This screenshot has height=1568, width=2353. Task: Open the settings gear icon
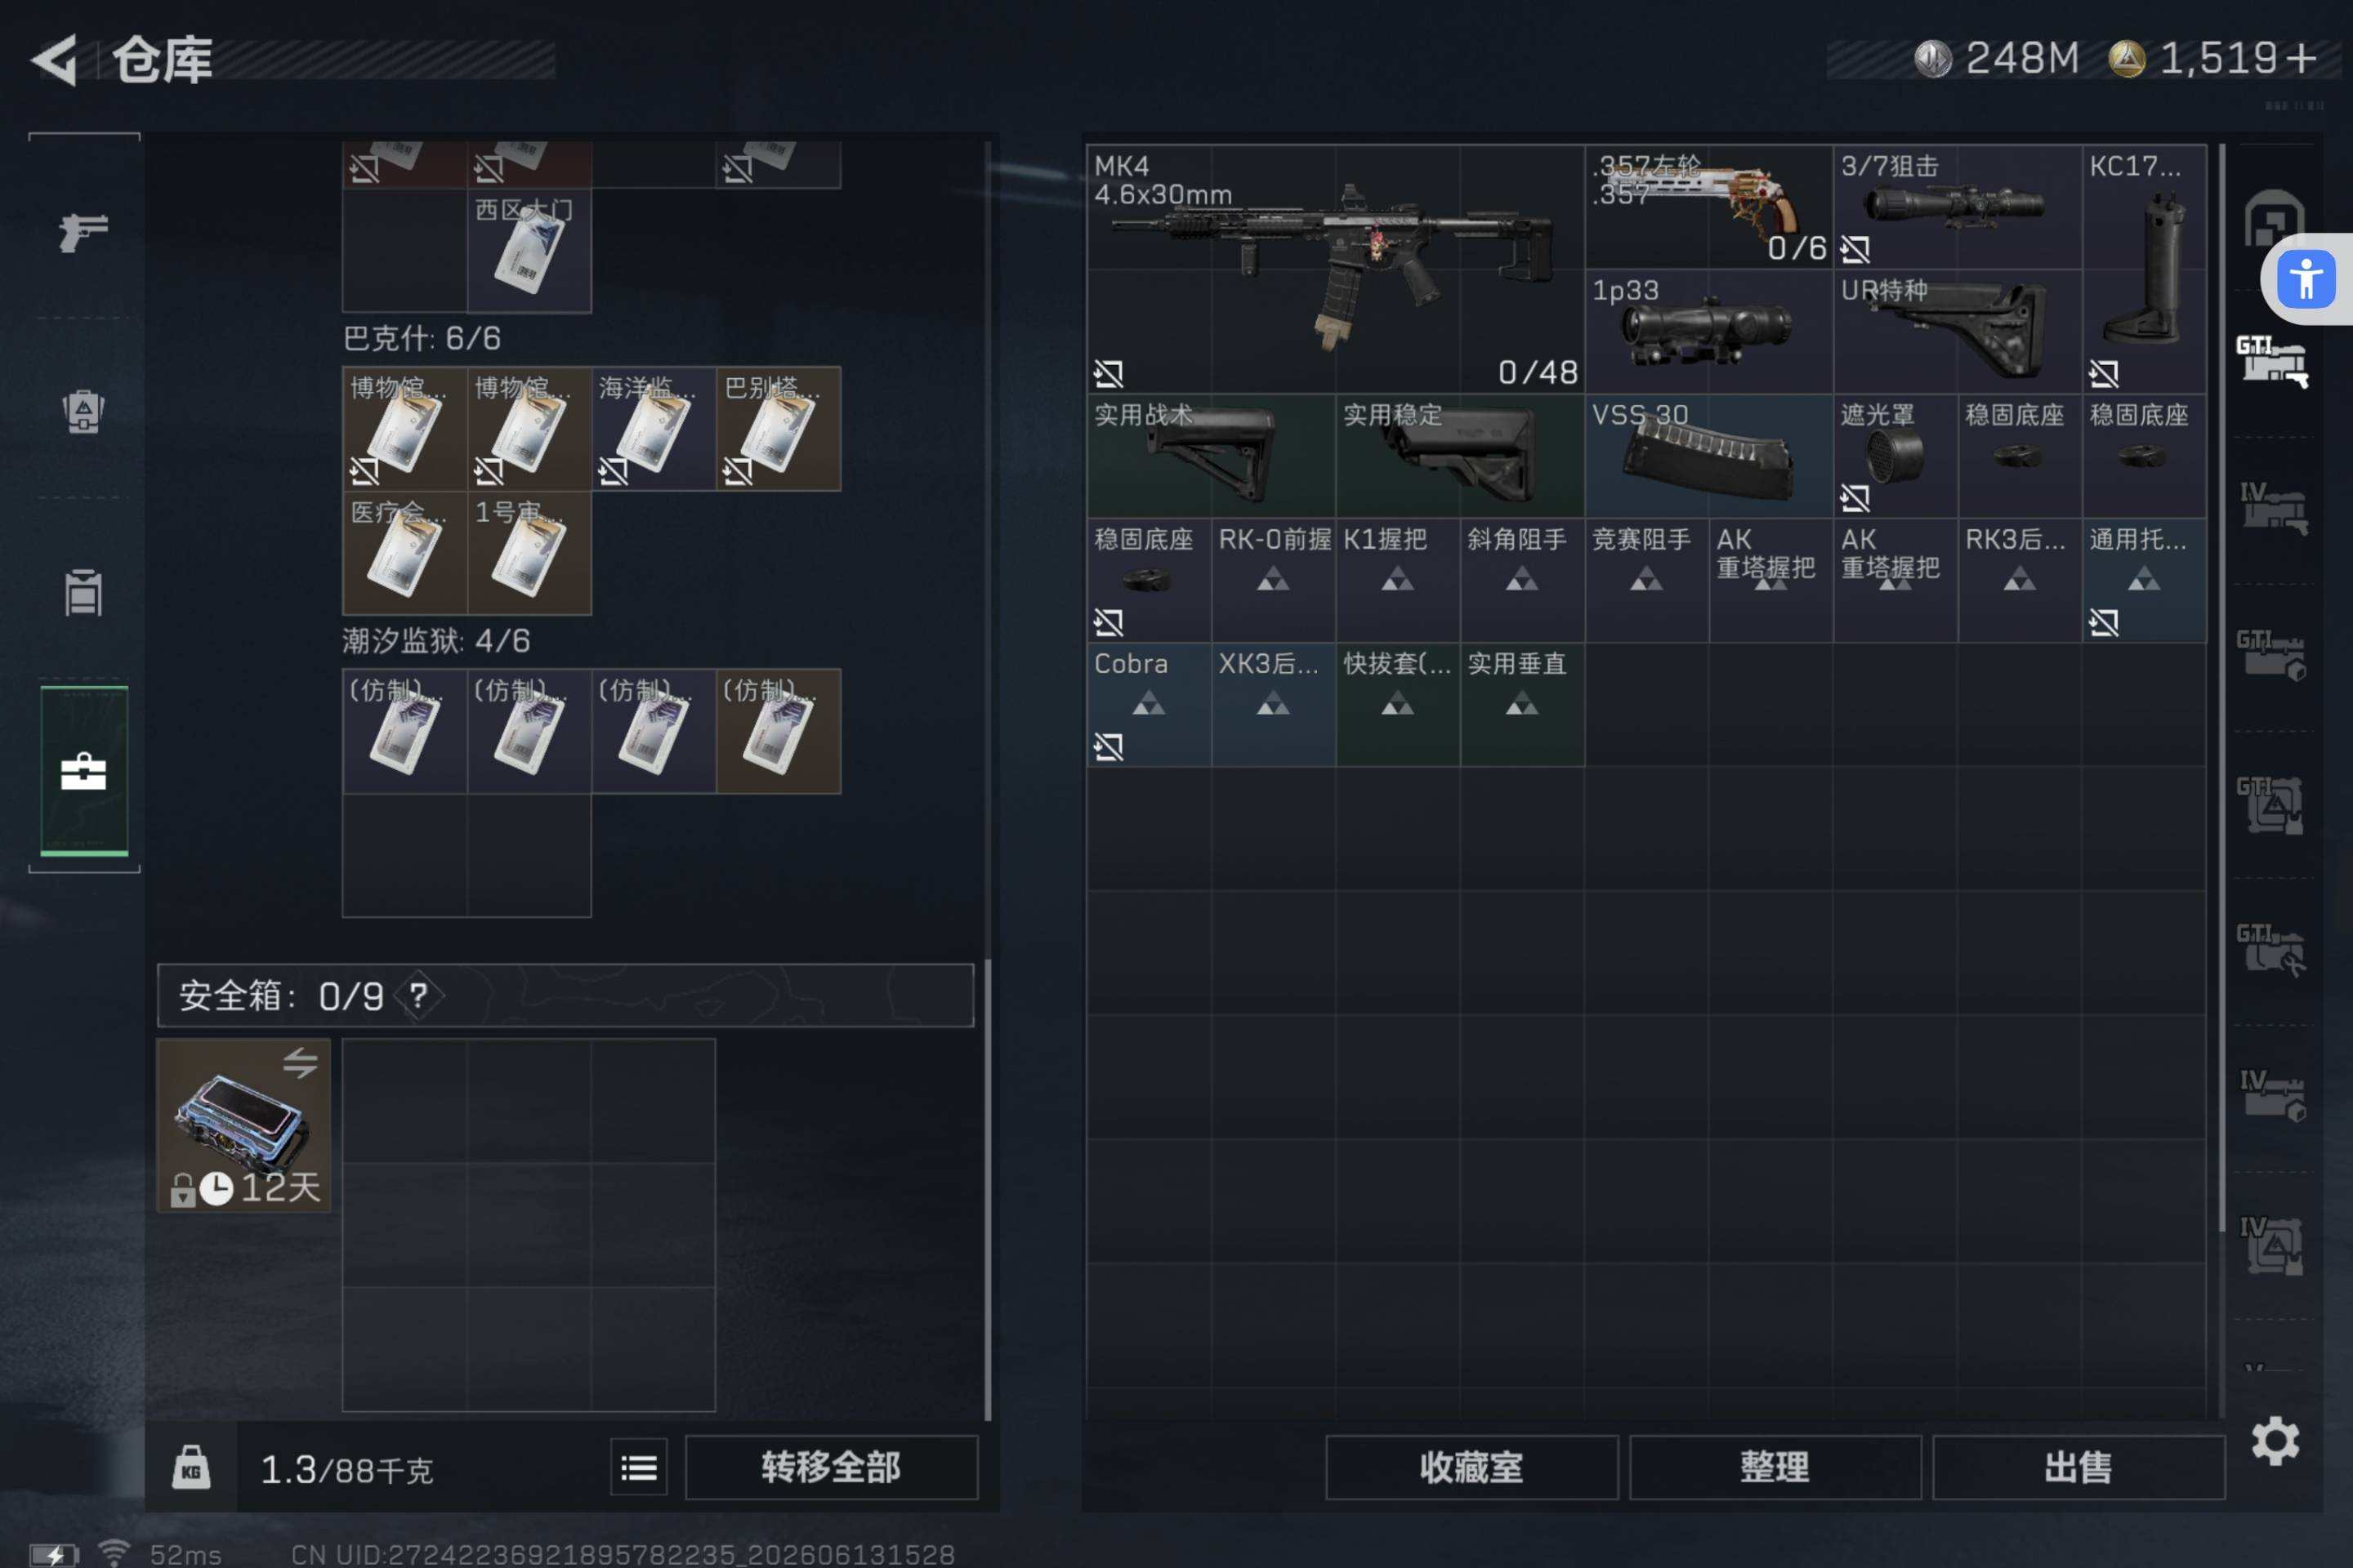2275,1441
